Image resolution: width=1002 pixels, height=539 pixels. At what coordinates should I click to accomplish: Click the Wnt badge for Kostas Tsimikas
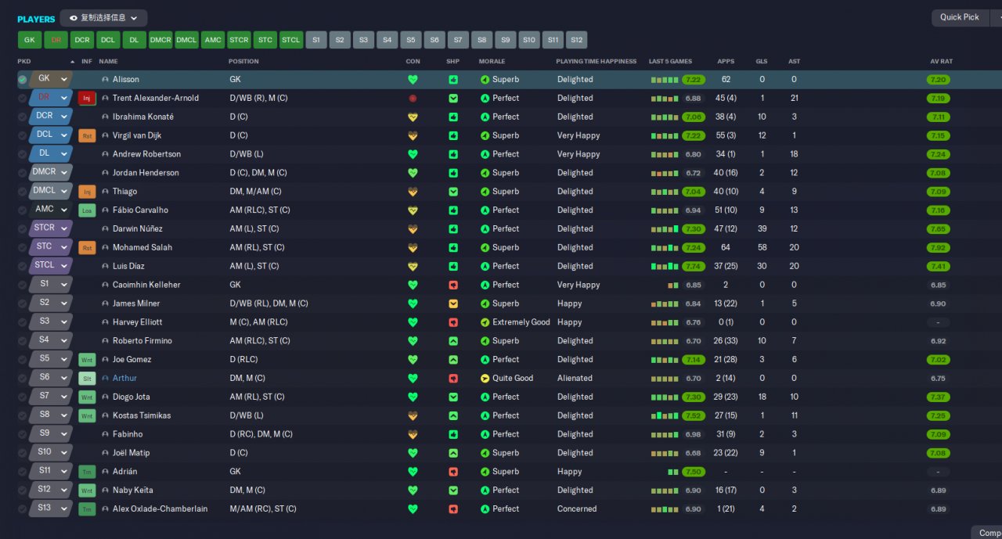coord(87,416)
